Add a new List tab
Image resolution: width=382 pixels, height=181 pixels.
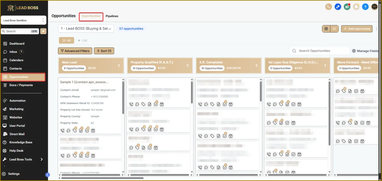click(82, 40)
